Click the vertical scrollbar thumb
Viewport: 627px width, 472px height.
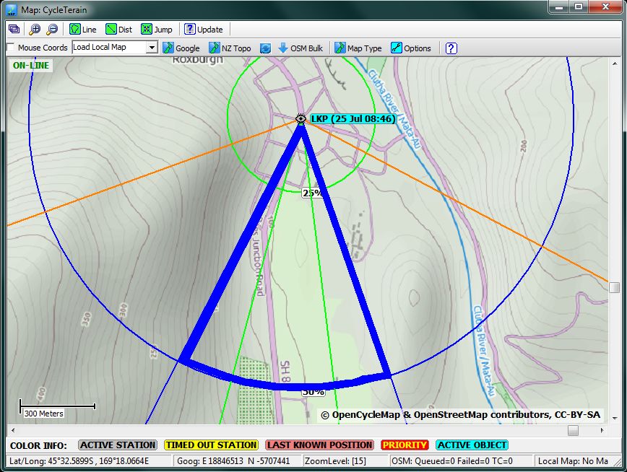(615, 287)
